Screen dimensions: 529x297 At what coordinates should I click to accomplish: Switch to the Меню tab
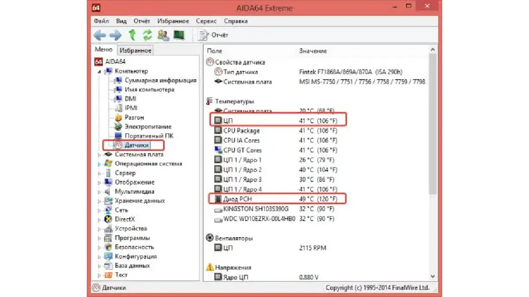(x=104, y=50)
